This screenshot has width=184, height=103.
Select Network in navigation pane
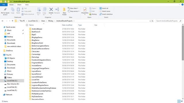pyautogui.click(x=9, y=95)
